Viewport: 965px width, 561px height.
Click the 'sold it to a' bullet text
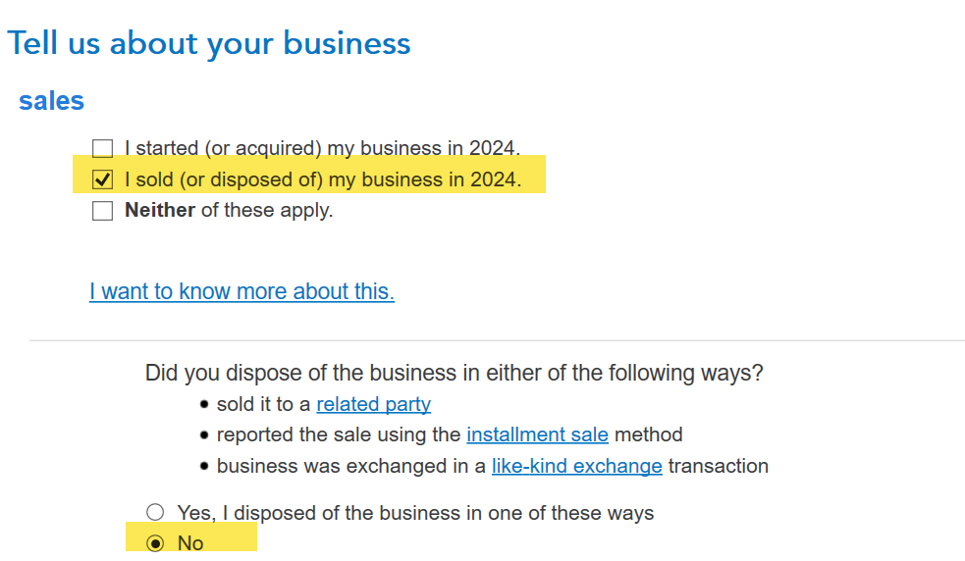coord(263,404)
